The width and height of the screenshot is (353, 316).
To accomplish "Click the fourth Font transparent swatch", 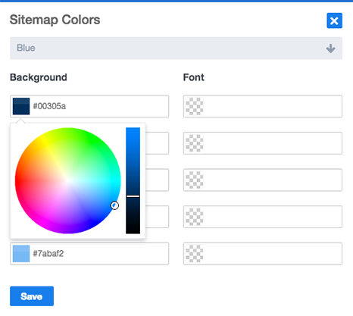I will tap(195, 217).
